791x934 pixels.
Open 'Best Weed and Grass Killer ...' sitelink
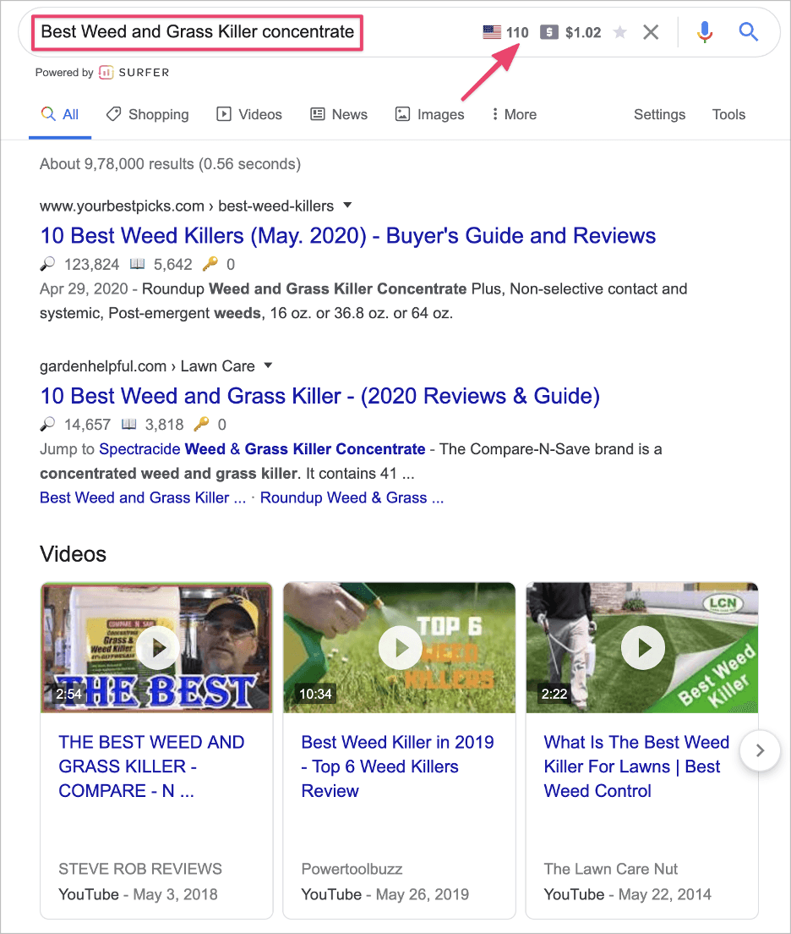143,497
